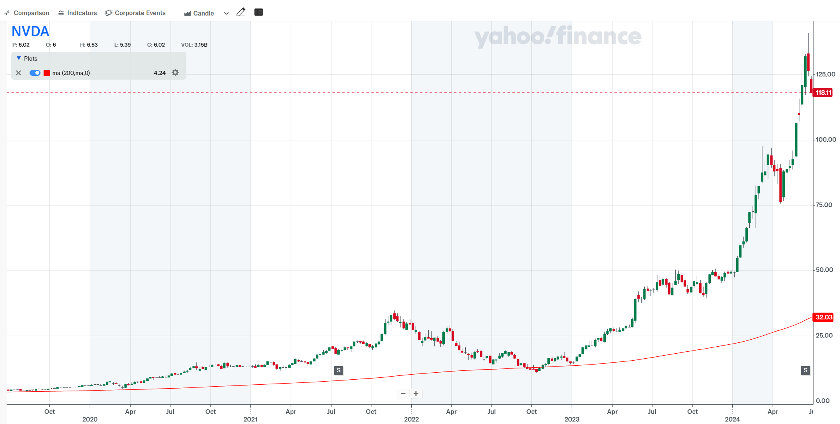The image size is (840, 424).
Task: Open moving average settings gear
Action: [175, 73]
